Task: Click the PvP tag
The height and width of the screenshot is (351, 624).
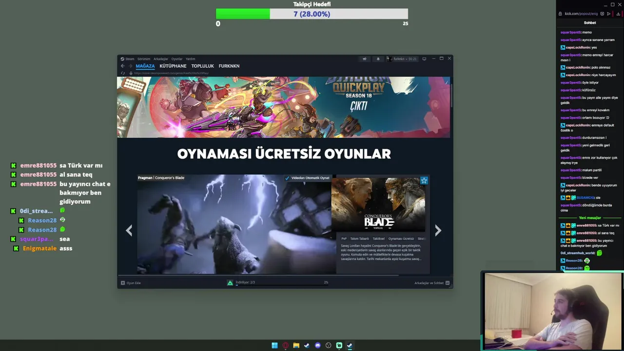Action: (344, 239)
